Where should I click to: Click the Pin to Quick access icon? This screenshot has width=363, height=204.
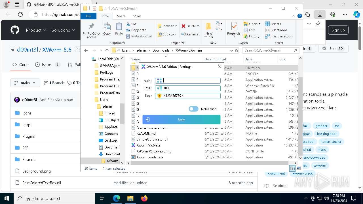pos(91,30)
